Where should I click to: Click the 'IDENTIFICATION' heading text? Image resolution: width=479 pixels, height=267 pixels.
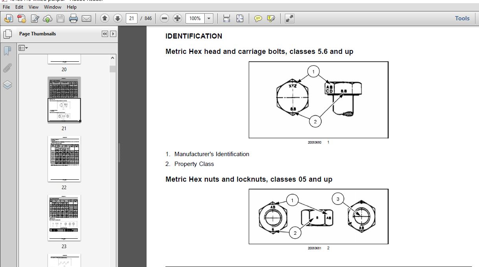[194, 36]
